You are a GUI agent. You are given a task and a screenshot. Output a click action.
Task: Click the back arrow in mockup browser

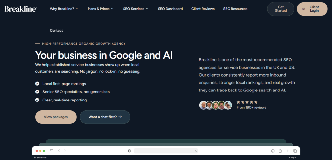(x=59, y=151)
